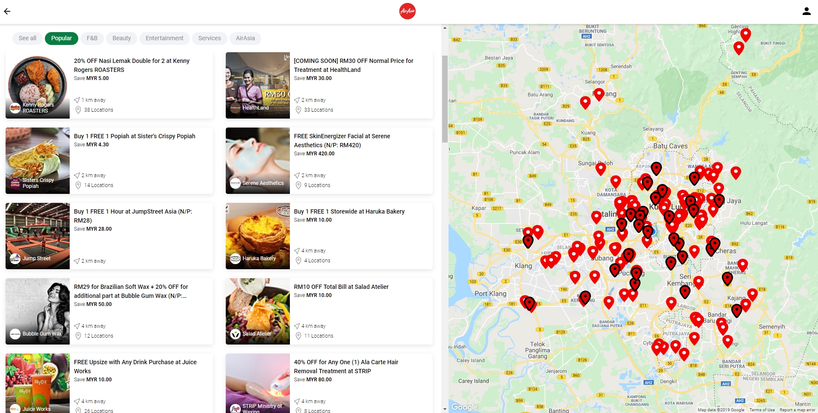Show the See all deals filter
The width and height of the screenshot is (818, 413).
[27, 38]
